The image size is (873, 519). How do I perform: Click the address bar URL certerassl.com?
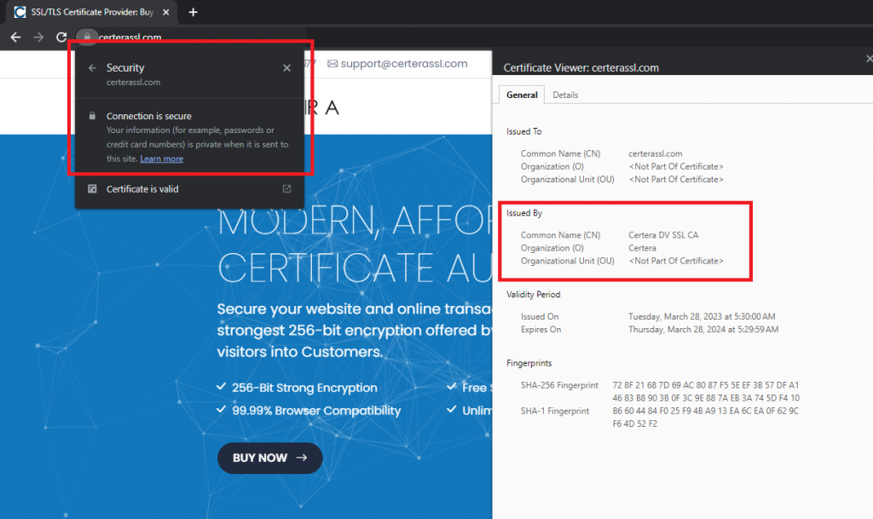click(x=130, y=37)
